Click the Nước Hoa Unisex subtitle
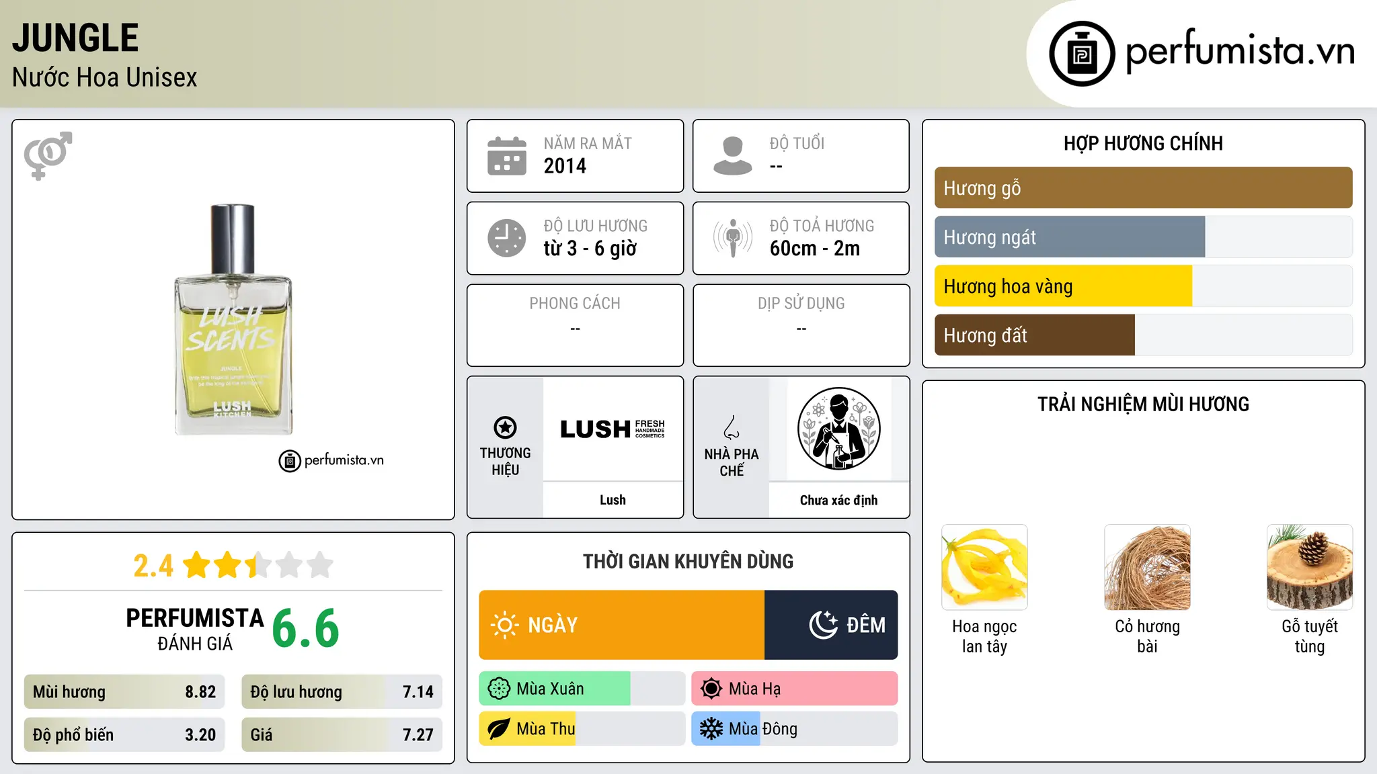1377x774 pixels. pos(104,77)
